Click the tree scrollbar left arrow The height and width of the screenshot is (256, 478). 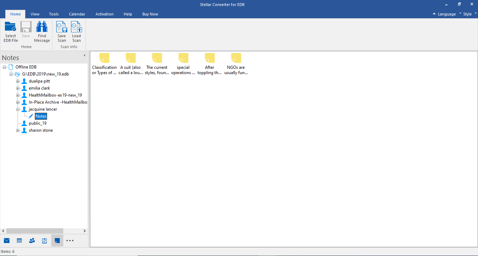coord(3,231)
